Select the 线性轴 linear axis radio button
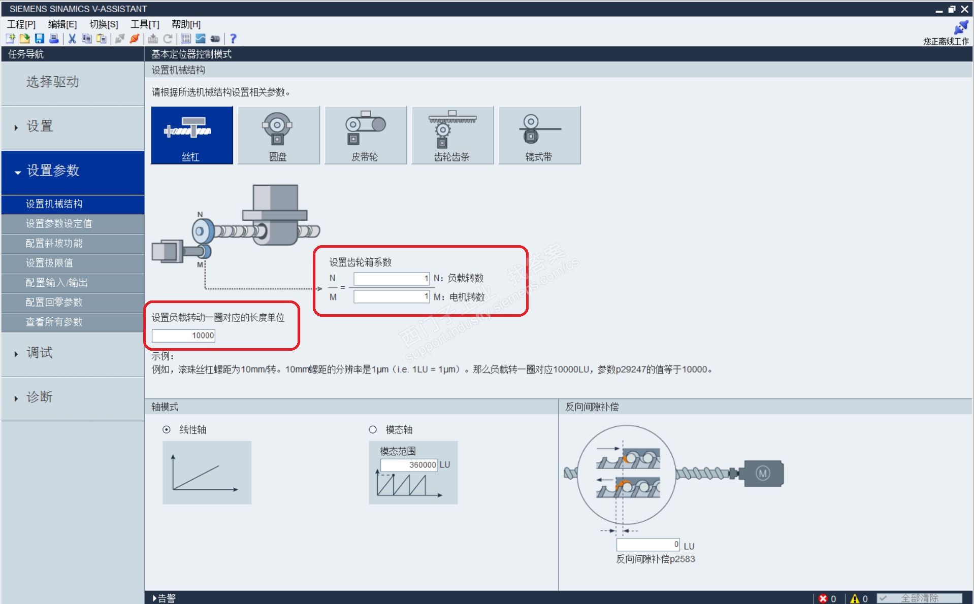This screenshot has width=974, height=604. point(167,430)
